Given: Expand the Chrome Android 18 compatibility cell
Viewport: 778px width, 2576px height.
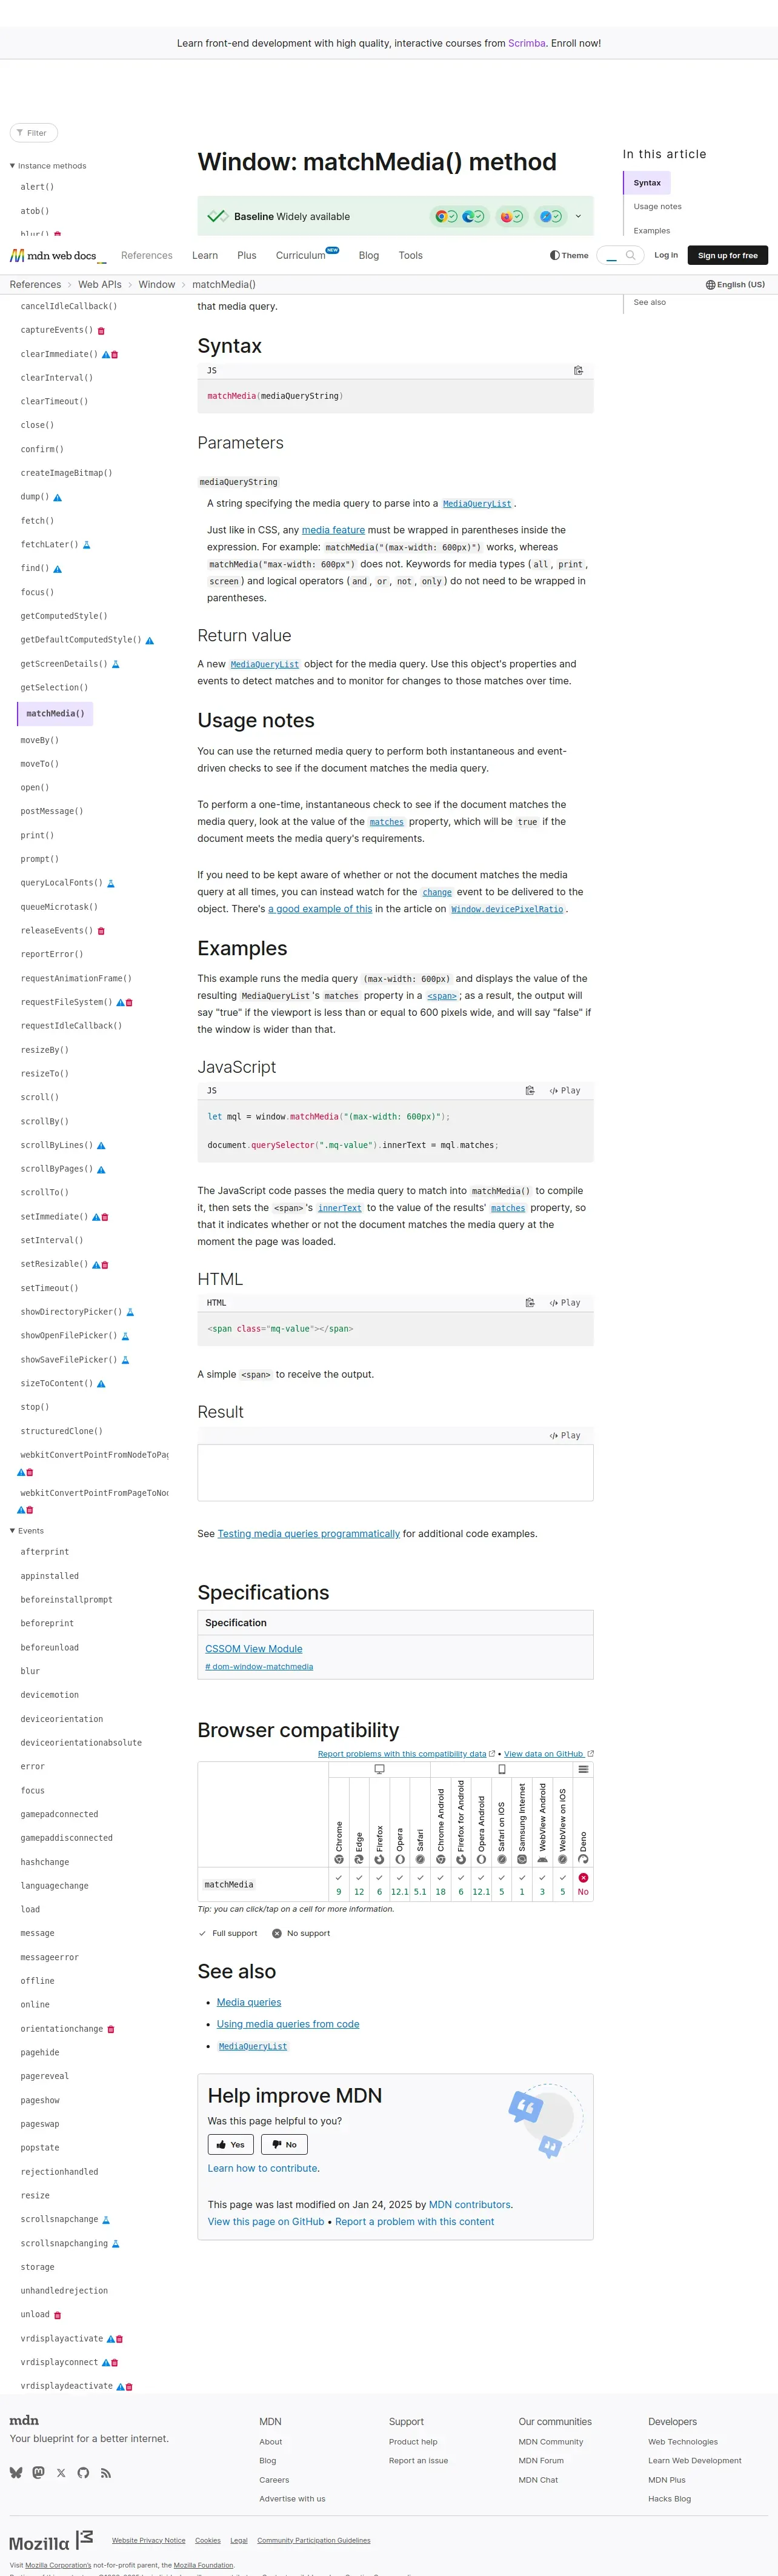Looking at the screenshot, I should coord(440,1884).
